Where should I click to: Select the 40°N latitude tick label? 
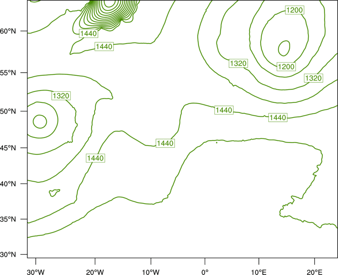click(8, 184)
